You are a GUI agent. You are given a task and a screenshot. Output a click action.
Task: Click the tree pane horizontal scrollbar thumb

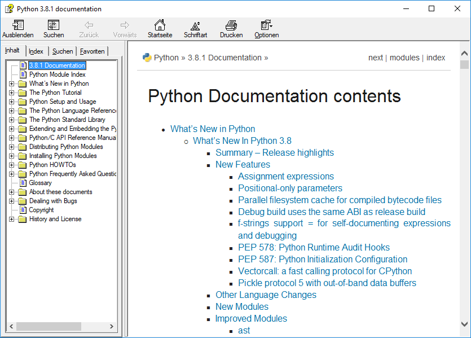coord(49,326)
